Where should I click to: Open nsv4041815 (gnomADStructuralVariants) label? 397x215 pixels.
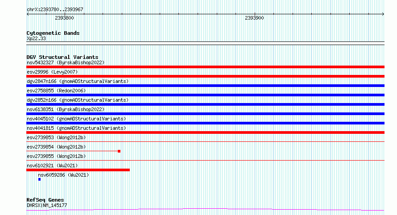pyautogui.click(x=76, y=128)
